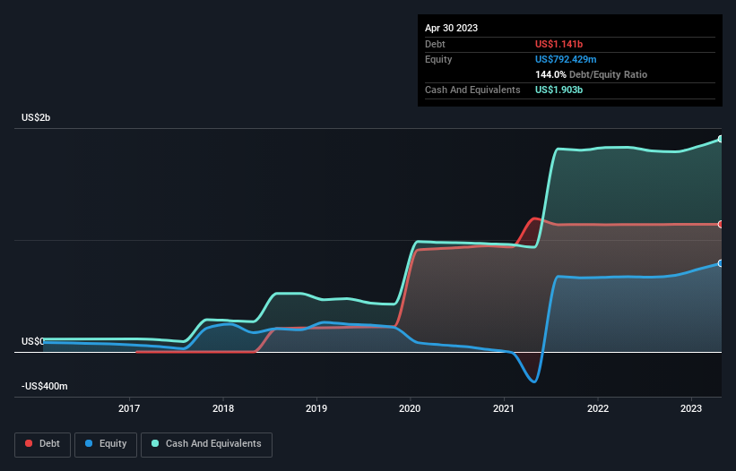Select the red Debt end-point marker
Image resolution: width=736 pixels, height=471 pixels.
pos(721,225)
